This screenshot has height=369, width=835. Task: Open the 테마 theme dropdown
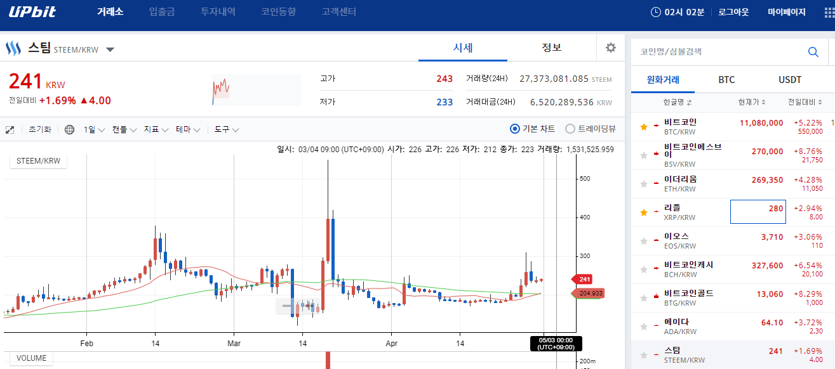point(188,129)
